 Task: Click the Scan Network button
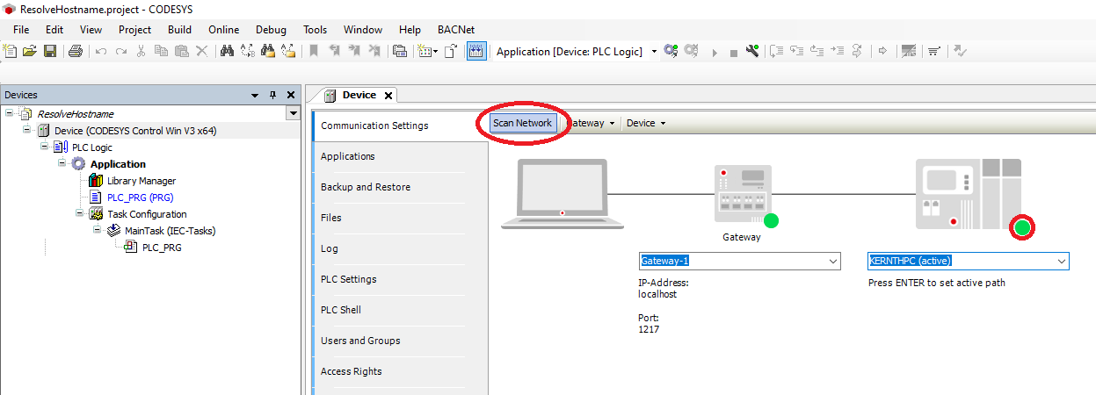tap(522, 123)
